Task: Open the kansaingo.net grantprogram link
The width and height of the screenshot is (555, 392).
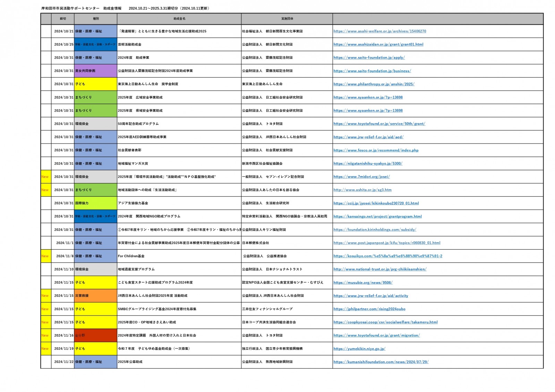Action: click(377, 216)
